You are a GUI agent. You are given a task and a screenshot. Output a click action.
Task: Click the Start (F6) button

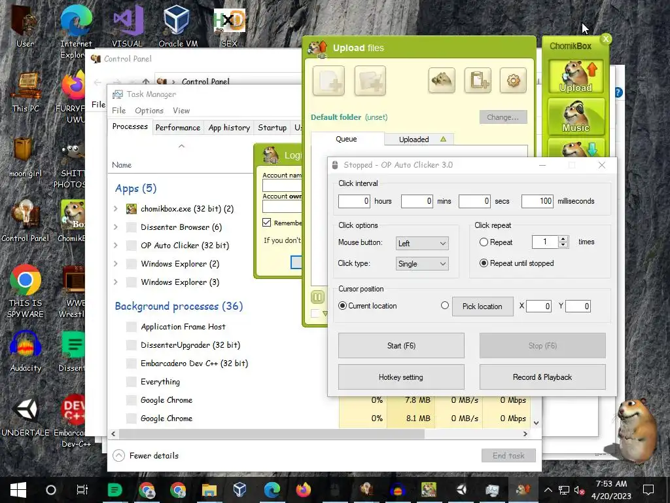coord(401,346)
